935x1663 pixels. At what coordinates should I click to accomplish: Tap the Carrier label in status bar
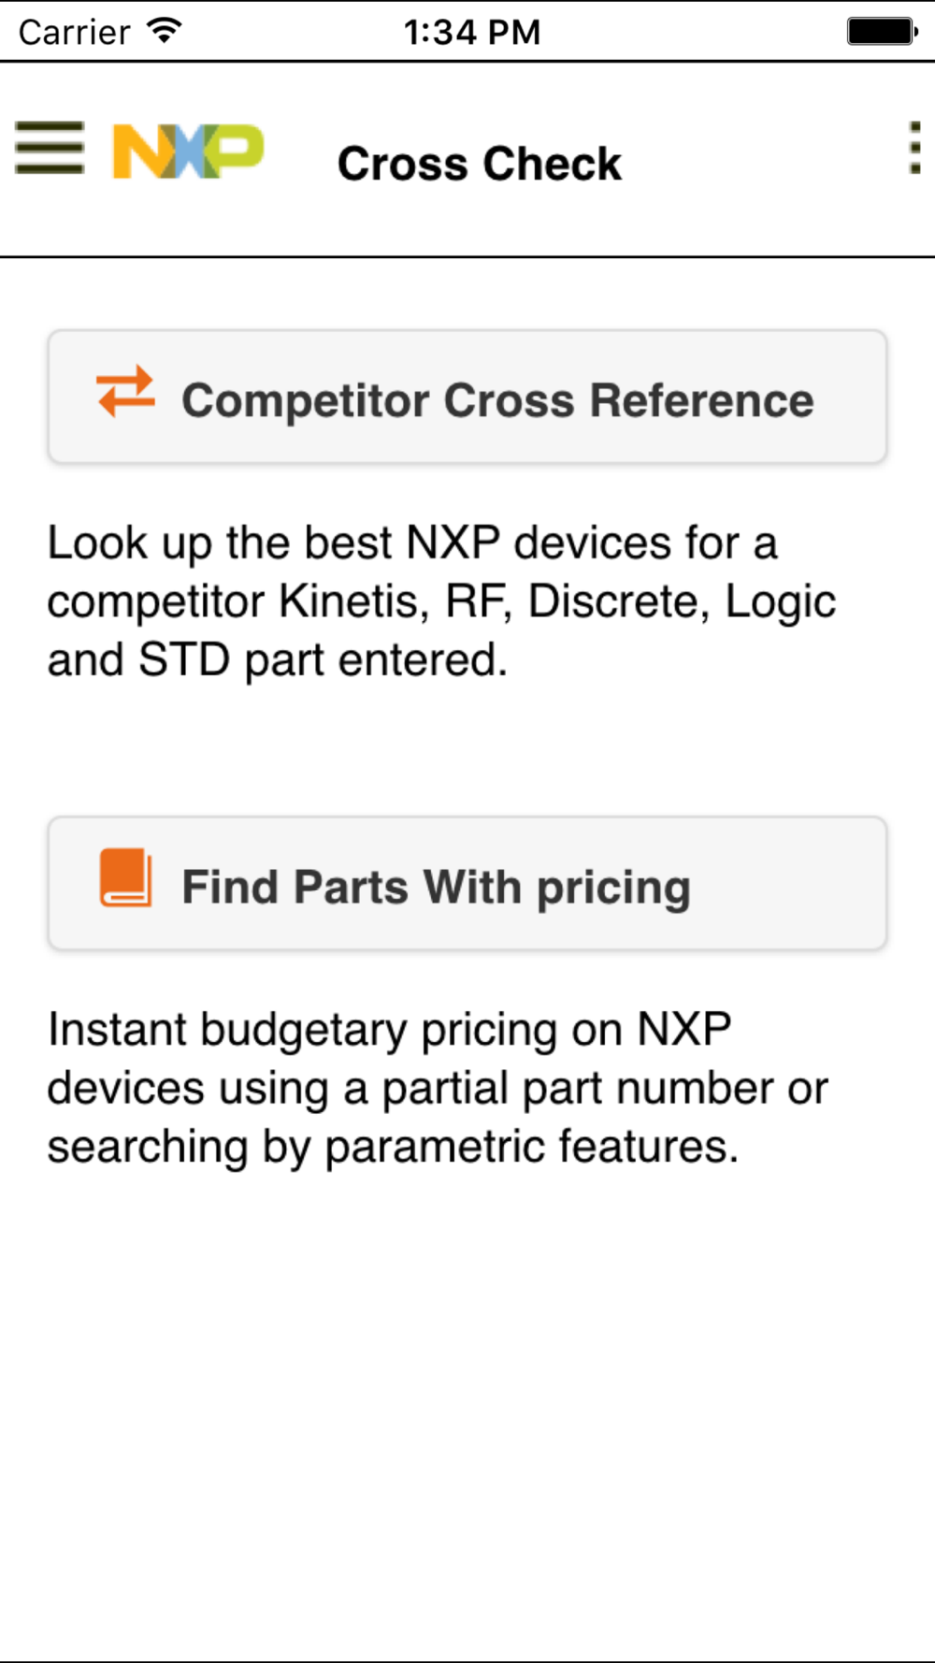click(x=74, y=33)
